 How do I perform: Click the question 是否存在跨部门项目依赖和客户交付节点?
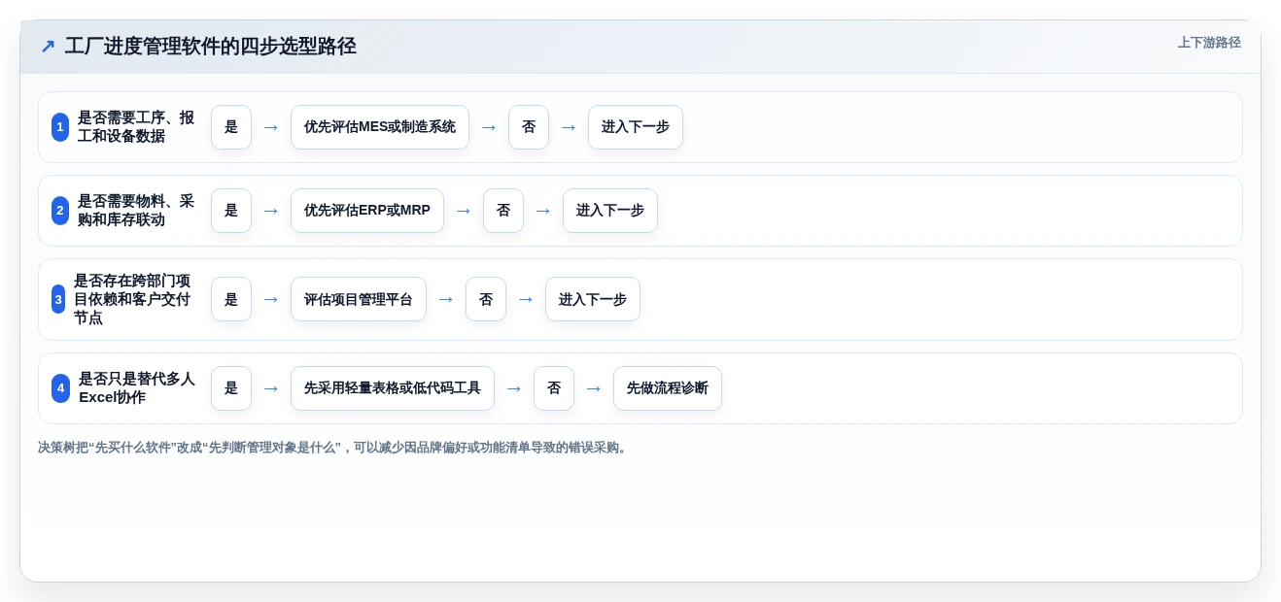[x=132, y=299]
